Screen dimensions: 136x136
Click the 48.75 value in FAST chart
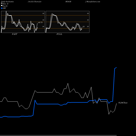click(40, 23)
